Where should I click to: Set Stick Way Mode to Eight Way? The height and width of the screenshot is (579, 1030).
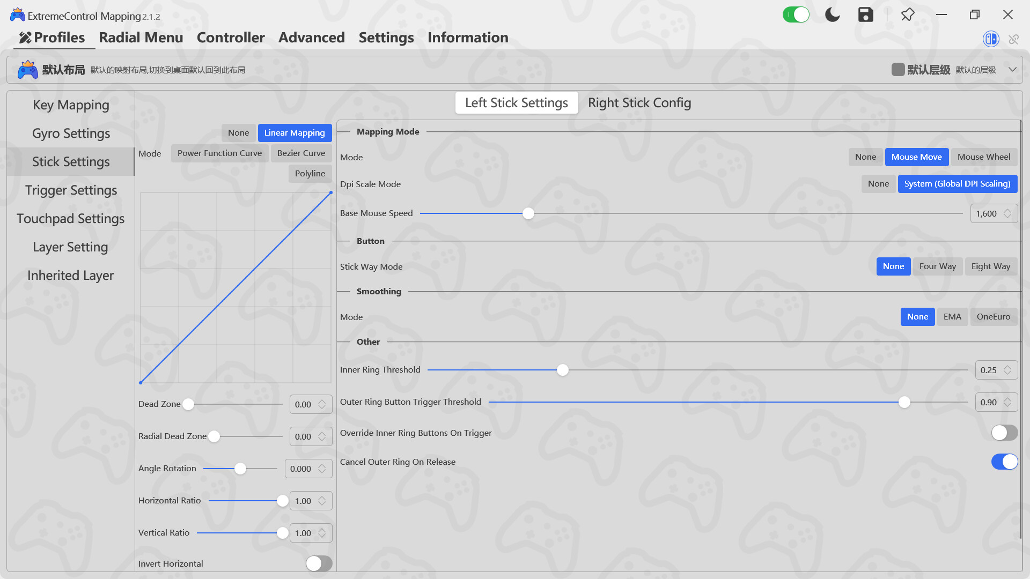[x=991, y=266]
